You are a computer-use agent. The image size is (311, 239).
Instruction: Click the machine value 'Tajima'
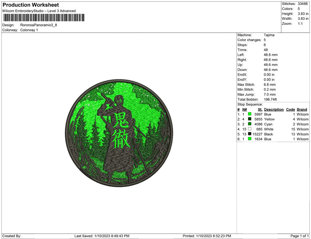tap(269, 35)
